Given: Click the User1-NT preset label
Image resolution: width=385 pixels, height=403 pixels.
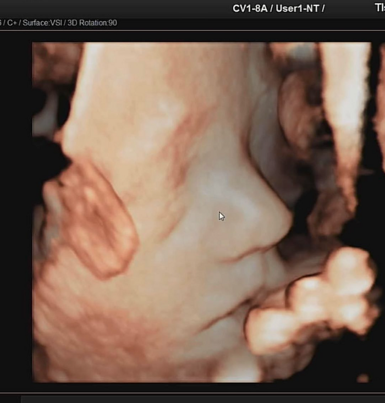Looking at the screenshot, I should pos(299,8).
